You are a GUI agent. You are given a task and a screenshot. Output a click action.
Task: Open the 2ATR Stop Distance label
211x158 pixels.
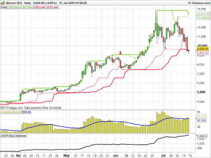click(x=13, y=136)
